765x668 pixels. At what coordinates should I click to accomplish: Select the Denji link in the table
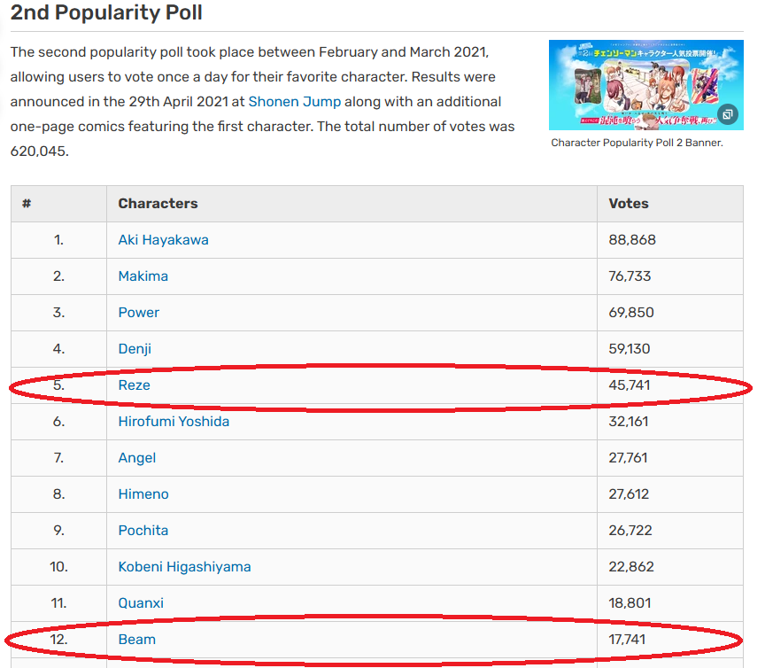pyautogui.click(x=135, y=349)
